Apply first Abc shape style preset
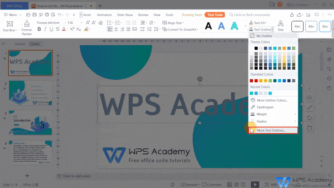The image size is (334, 188). [297, 26]
